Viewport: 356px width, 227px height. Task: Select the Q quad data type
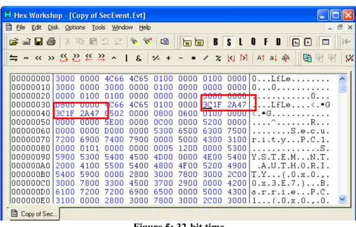[x=253, y=42]
